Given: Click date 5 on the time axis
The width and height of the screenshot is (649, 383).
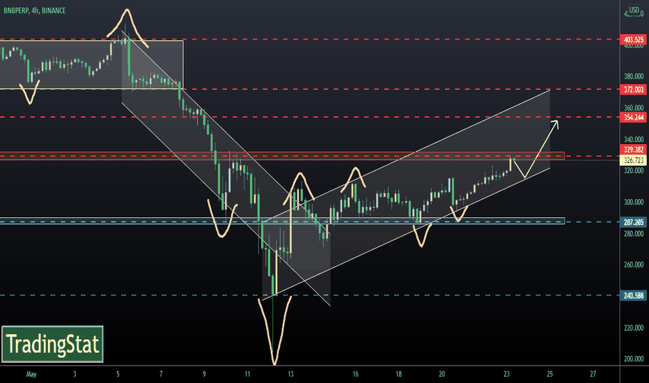Looking at the screenshot, I should [118, 375].
